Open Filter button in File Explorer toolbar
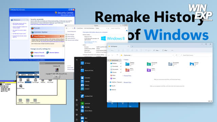Image resolution: width=217 pixels, height=122 pixels. [x=165, y=50]
